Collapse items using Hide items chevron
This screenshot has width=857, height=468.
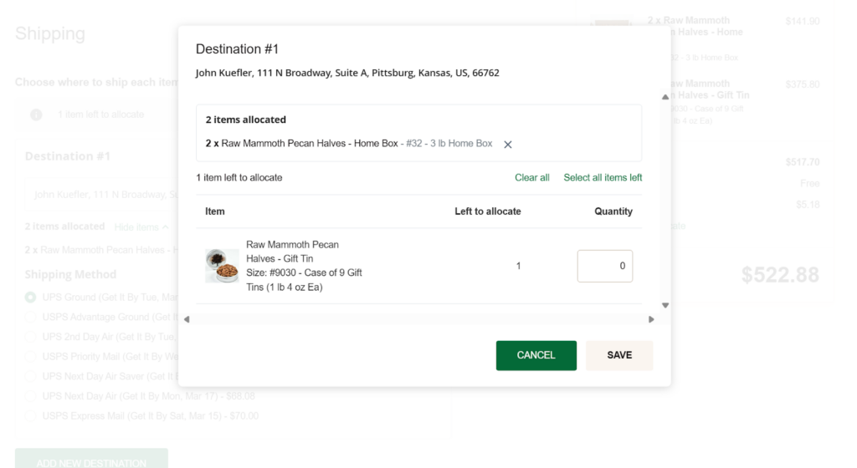[166, 227]
